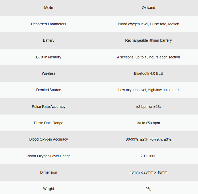Select Bluetooth 4.0 BLE value
This screenshot has height=194, width=198.
point(148,73)
